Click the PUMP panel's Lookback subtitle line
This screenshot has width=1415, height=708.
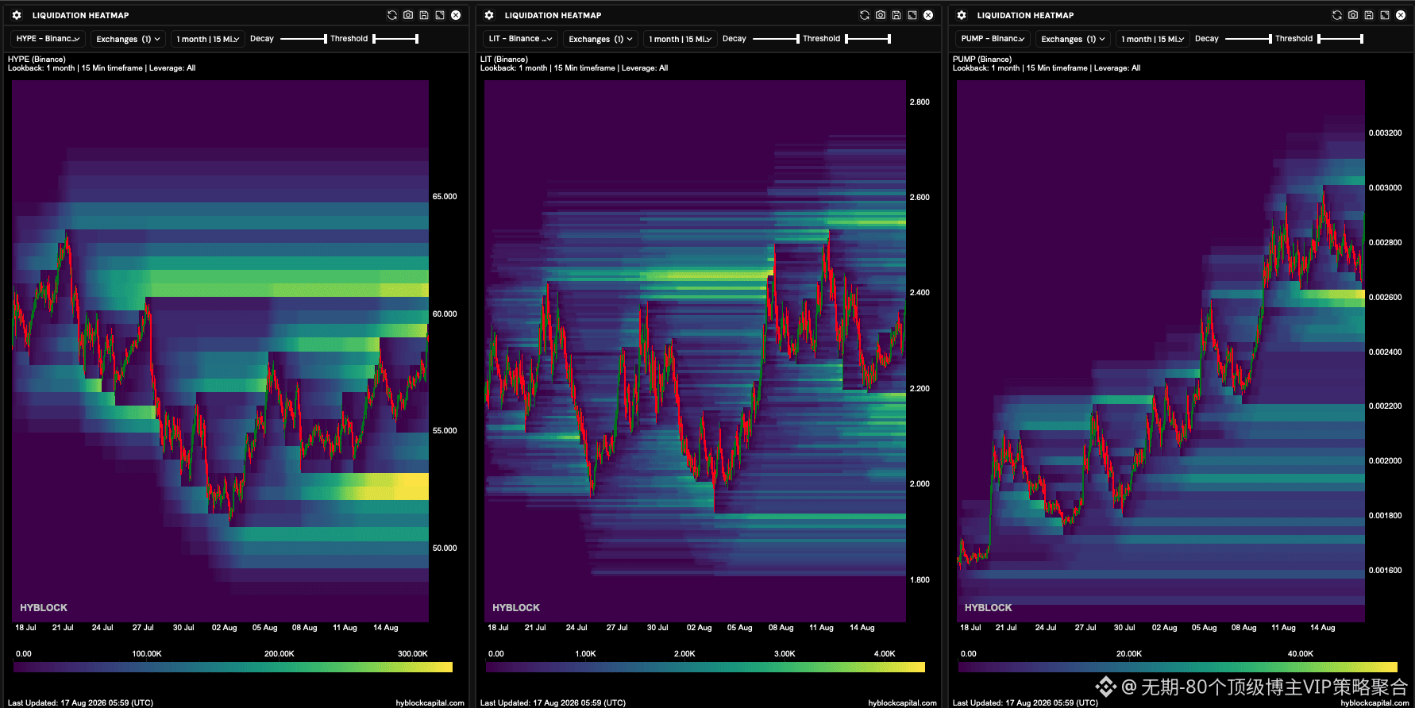click(x=1047, y=68)
